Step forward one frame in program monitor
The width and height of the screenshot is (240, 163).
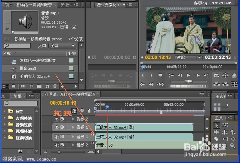(197, 75)
